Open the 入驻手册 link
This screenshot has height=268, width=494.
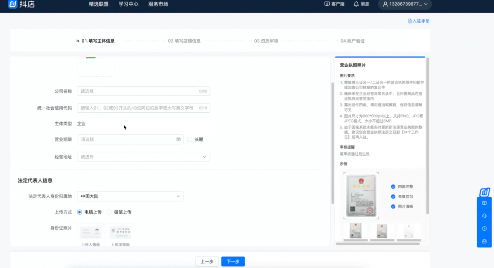tap(419, 21)
